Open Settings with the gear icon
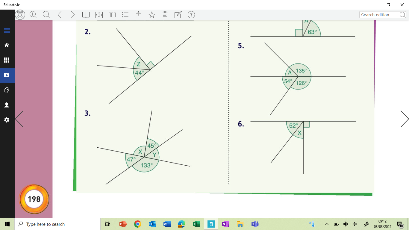Screen dimensions: 409x230 [7, 120]
